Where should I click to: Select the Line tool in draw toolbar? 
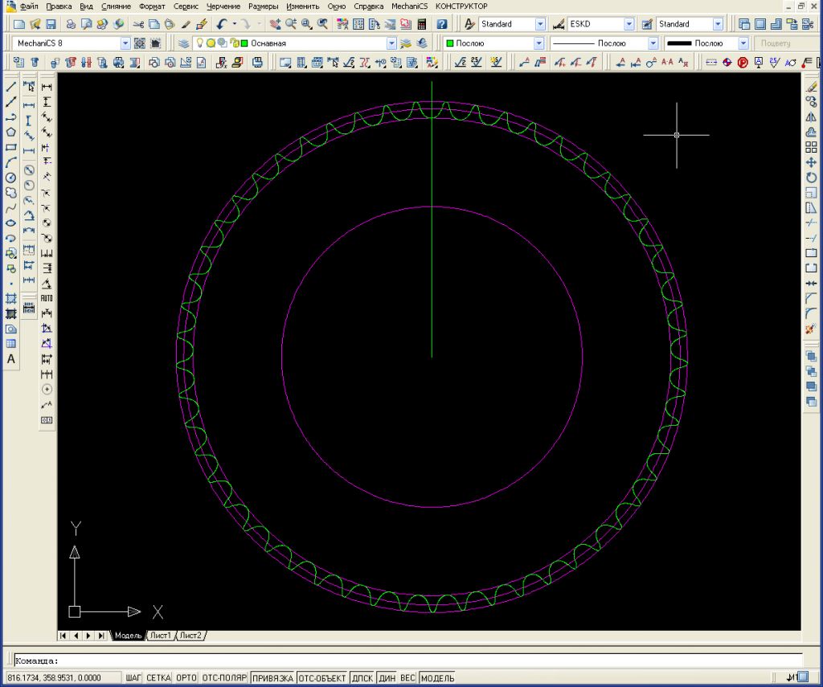(11, 87)
